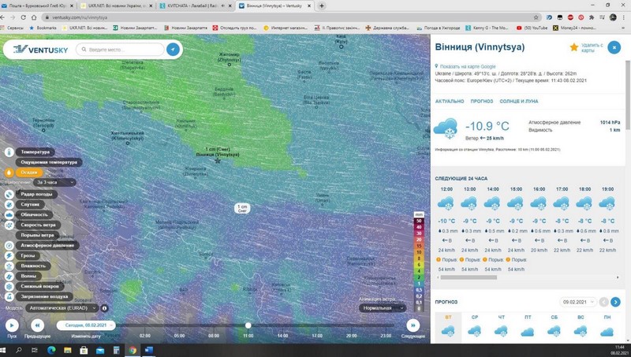Switch to the АКТУАЛЬНО tab
Screen dimensions: 631x357
pyautogui.click(x=450, y=102)
